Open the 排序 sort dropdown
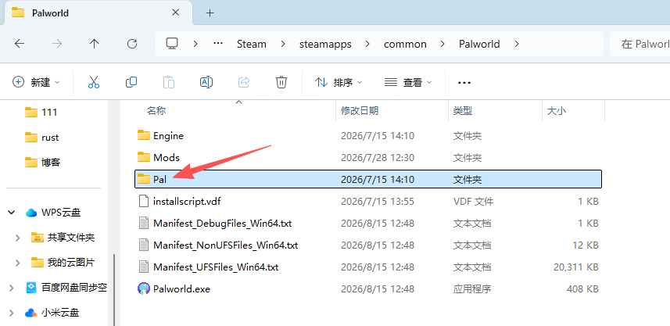The width and height of the screenshot is (670, 326). tap(339, 82)
